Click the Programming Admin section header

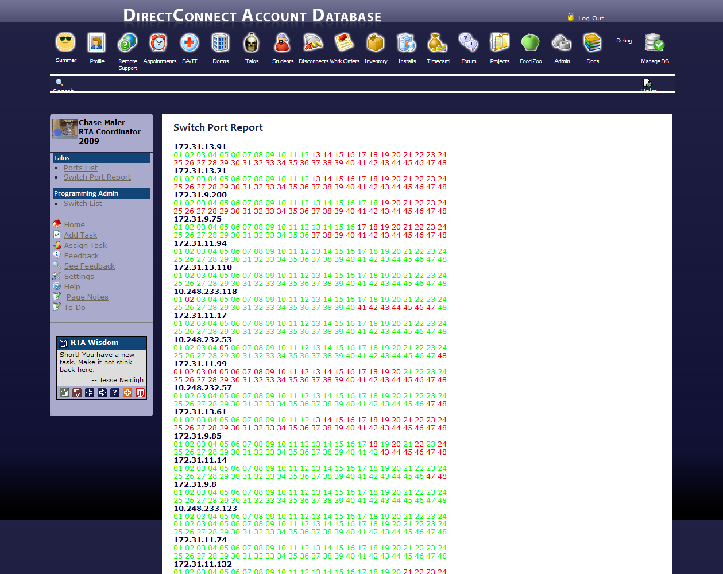102,193
